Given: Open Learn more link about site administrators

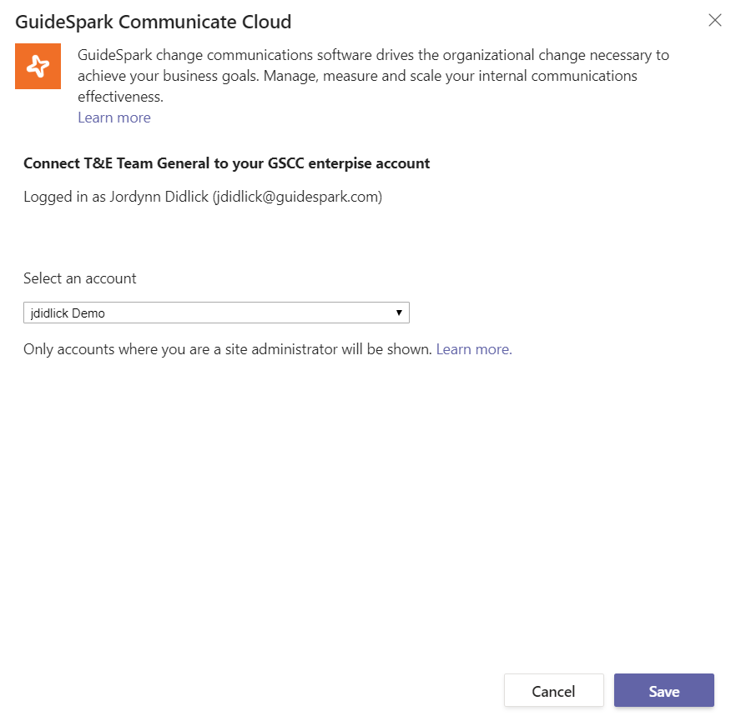Looking at the screenshot, I should pos(474,349).
